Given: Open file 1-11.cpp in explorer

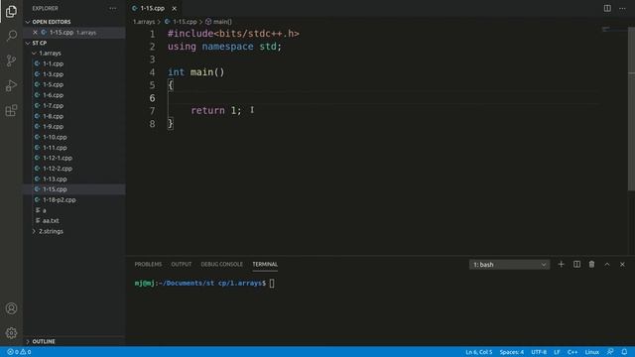Looking at the screenshot, I should (55, 148).
